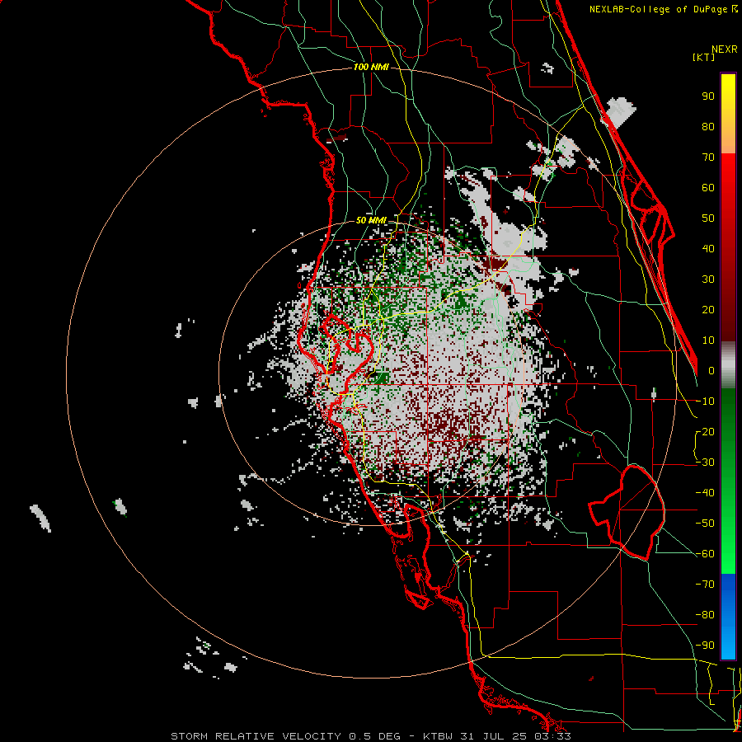Image resolution: width=742 pixels, height=742 pixels.
Task: Click the 100 NMI range ring label
Action: 371,68
